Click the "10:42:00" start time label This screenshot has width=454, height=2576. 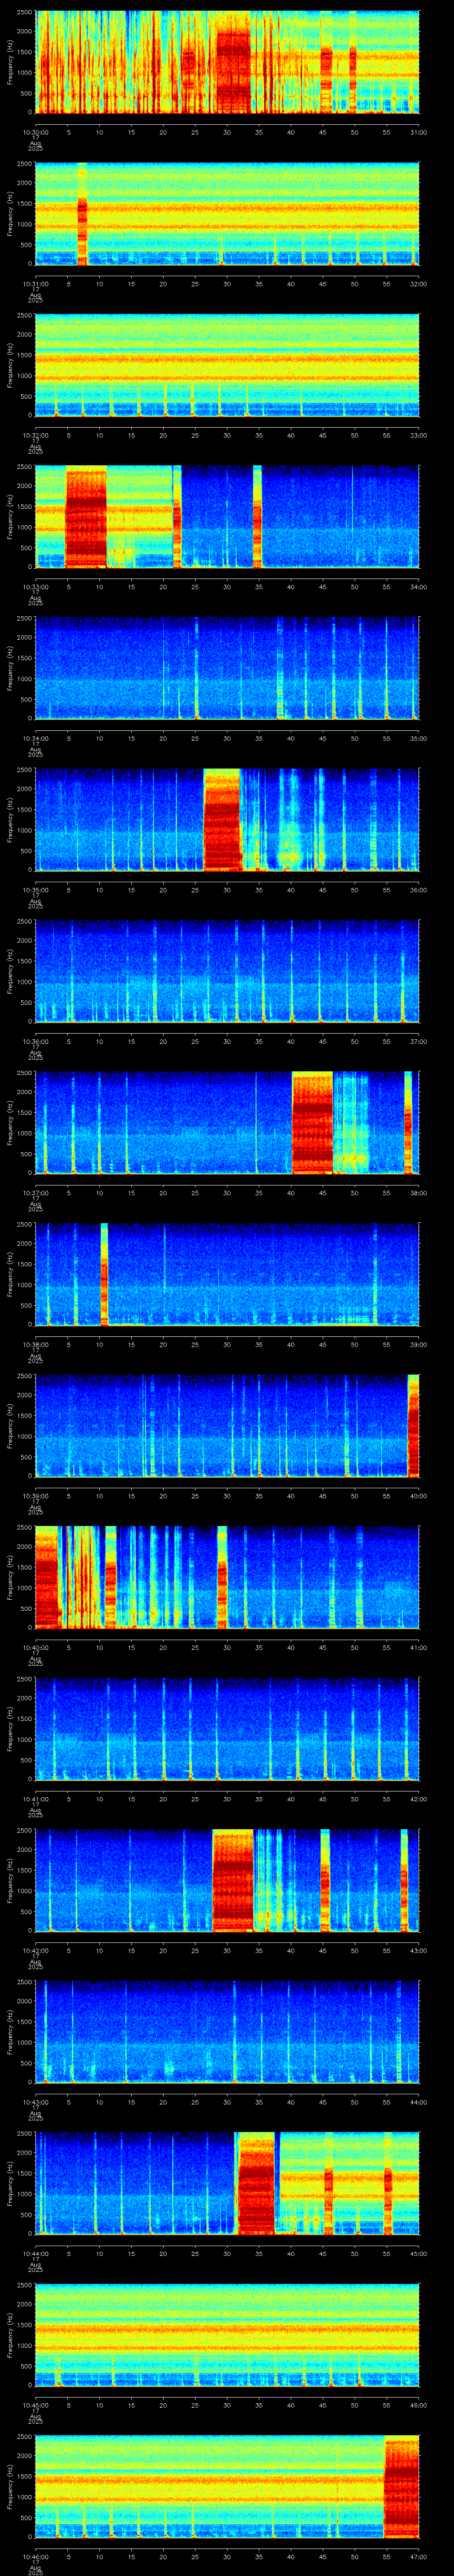(x=35, y=1950)
